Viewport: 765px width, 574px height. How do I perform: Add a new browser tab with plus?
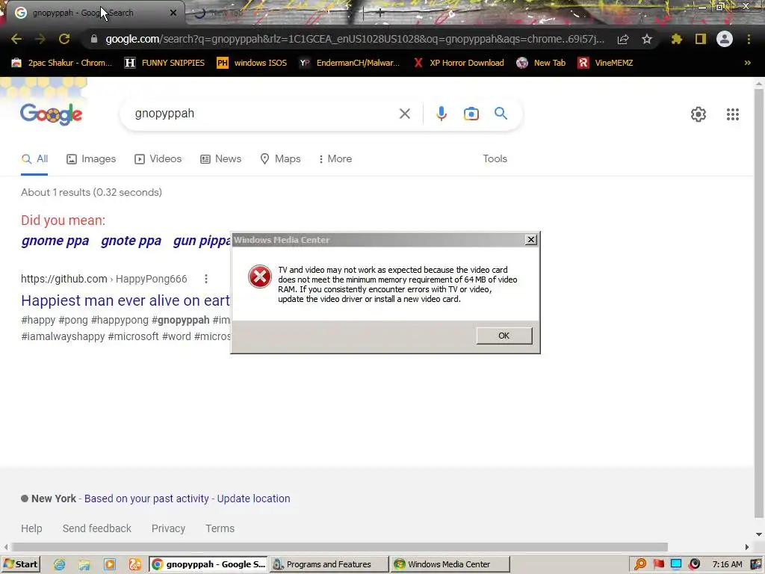coord(380,13)
